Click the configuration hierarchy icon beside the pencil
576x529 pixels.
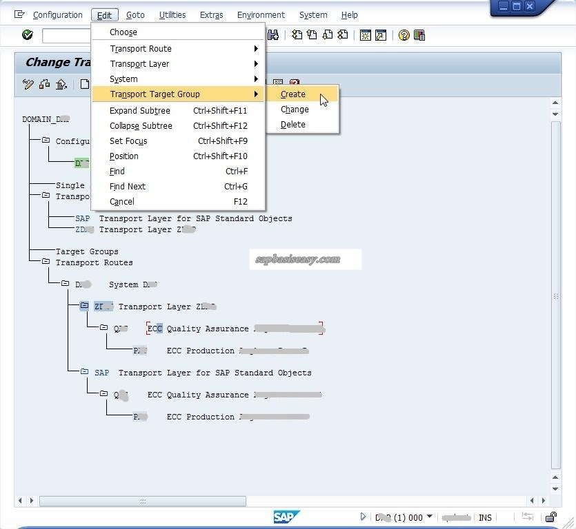point(44,84)
